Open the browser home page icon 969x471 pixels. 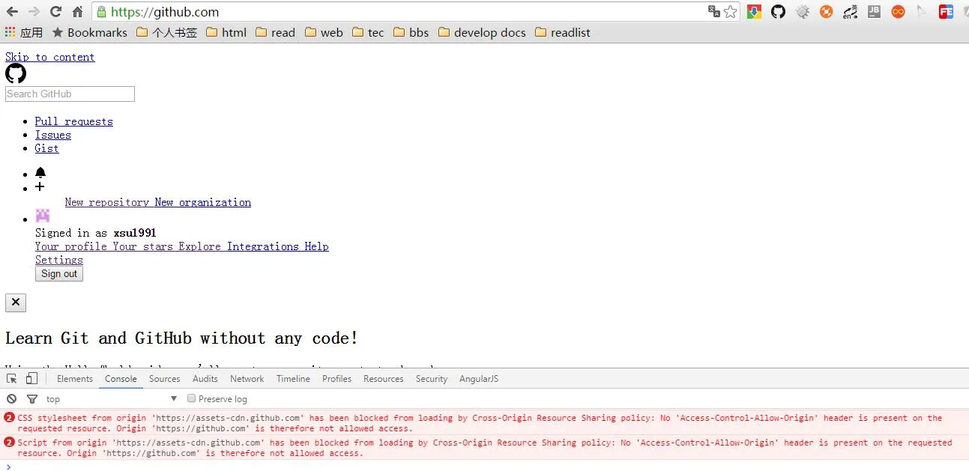point(77,12)
